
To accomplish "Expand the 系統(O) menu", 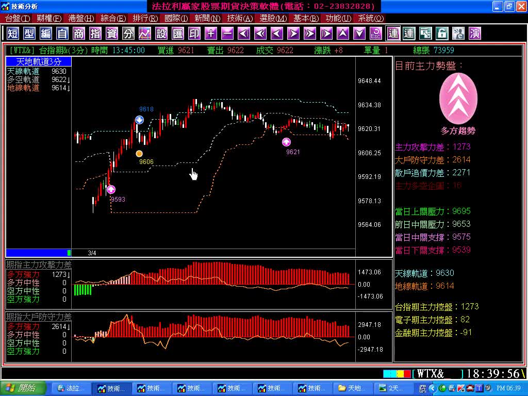I will coord(371,18).
